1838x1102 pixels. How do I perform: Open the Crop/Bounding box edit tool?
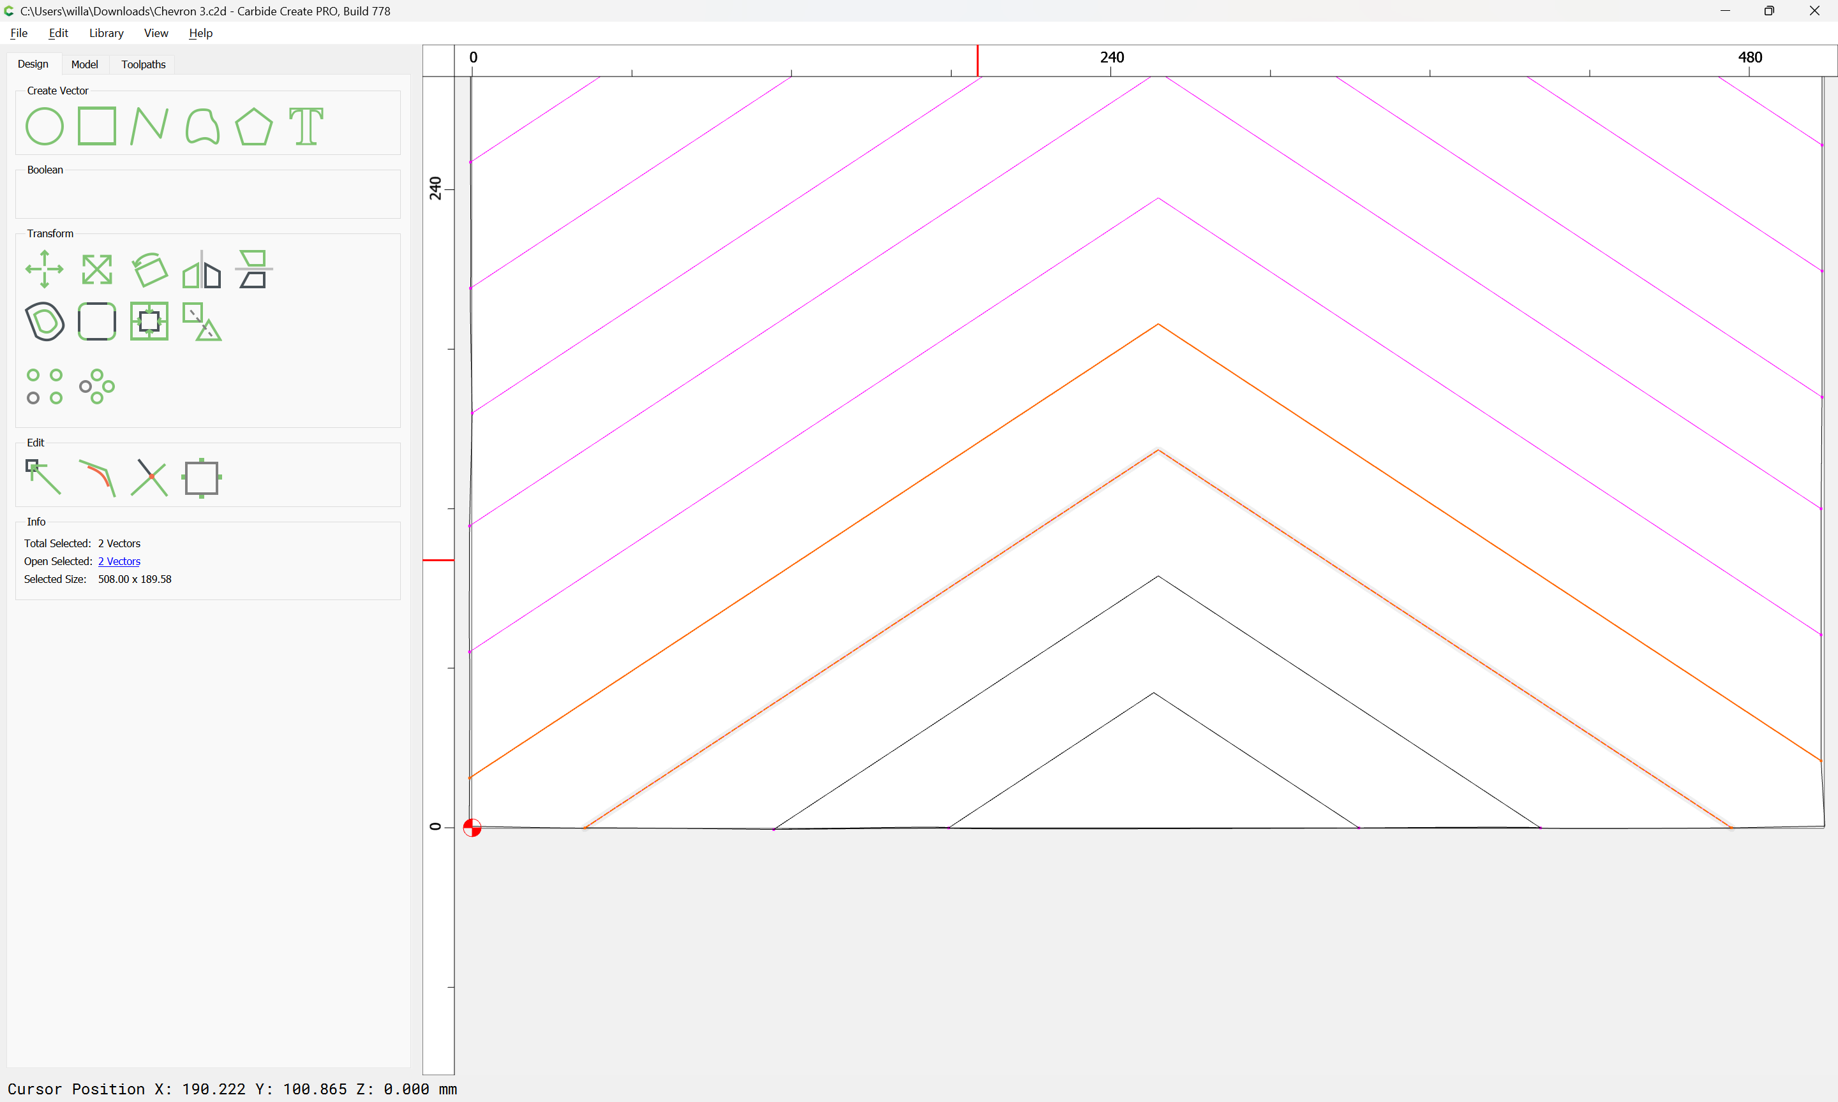pos(202,478)
